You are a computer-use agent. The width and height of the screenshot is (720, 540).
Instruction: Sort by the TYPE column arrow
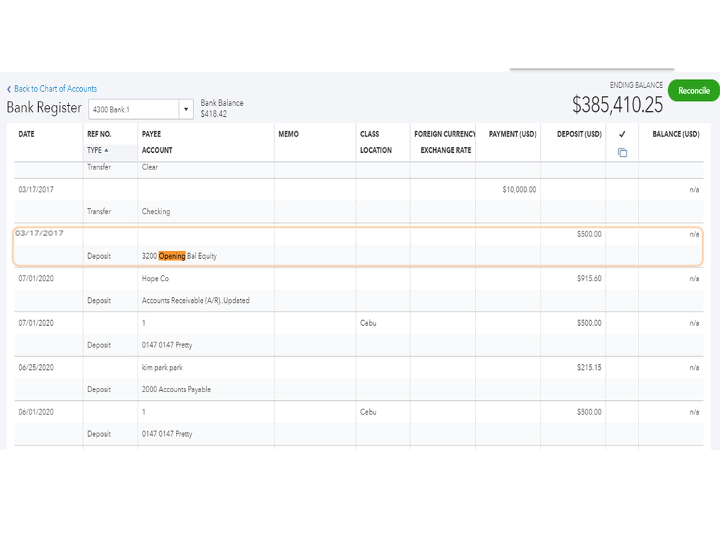point(107,150)
